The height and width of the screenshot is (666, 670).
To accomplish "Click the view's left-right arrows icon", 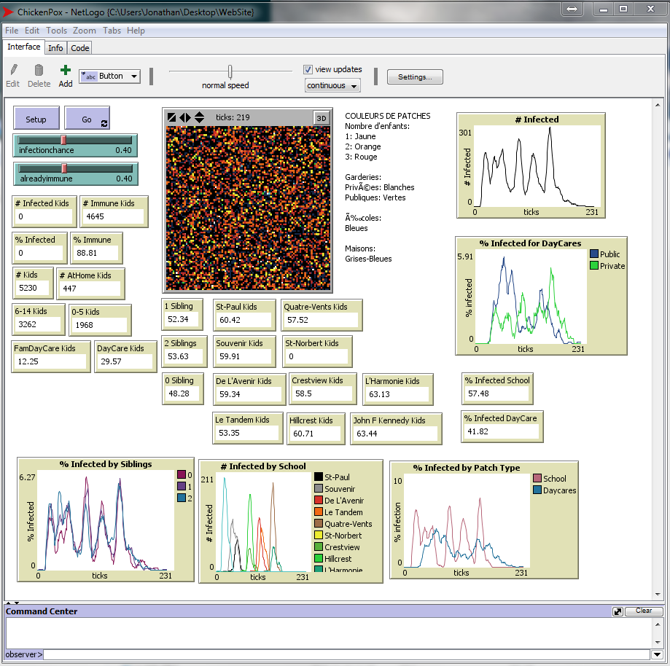I will click(x=185, y=117).
